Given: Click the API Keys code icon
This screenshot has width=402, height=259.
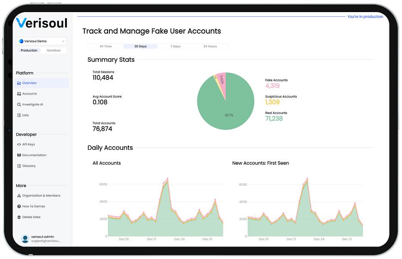Looking at the screenshot, I should click(19, 145).
